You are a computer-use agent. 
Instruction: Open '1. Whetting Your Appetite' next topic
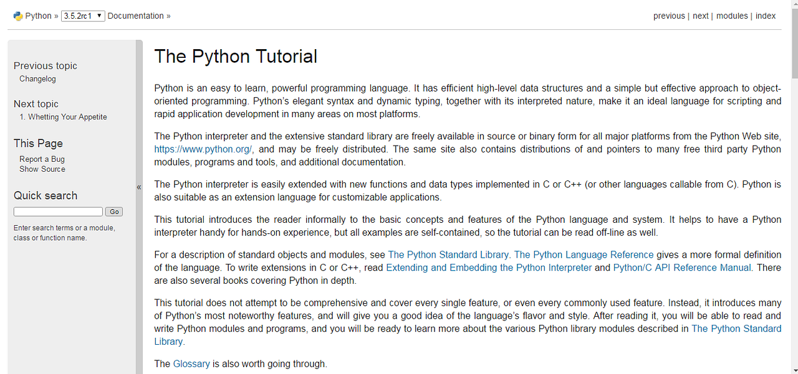63,116
